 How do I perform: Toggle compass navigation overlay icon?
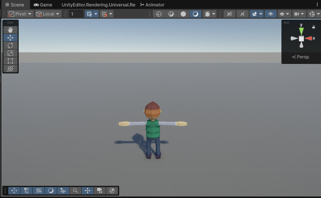112,190
